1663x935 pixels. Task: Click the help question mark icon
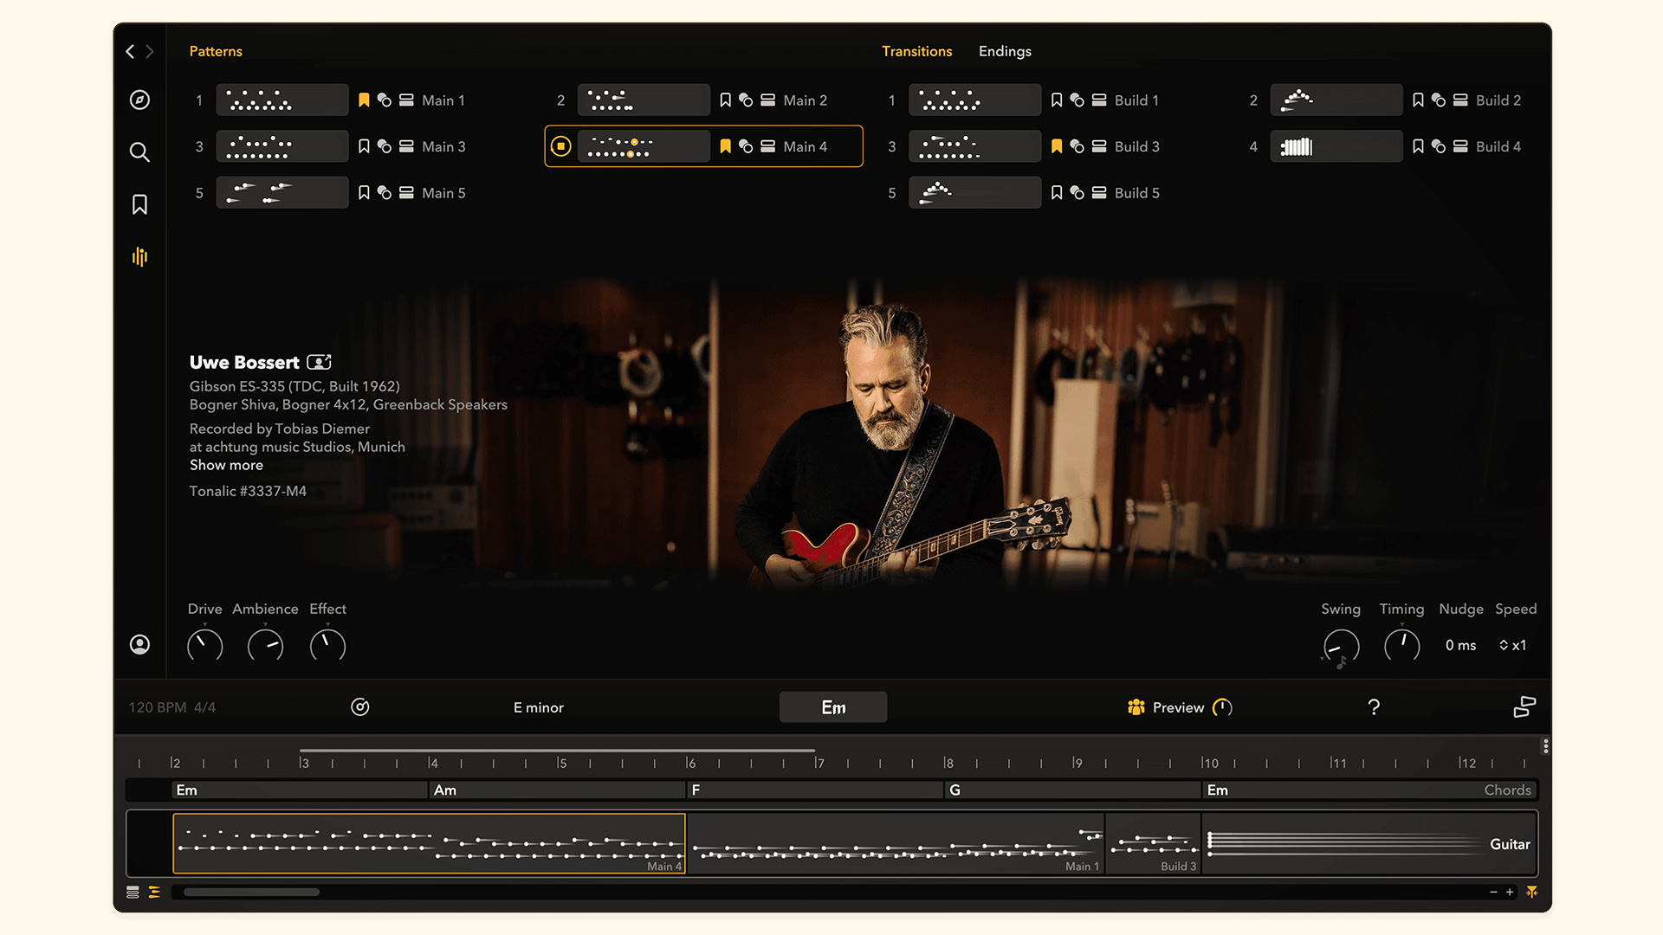(1374, 707)
